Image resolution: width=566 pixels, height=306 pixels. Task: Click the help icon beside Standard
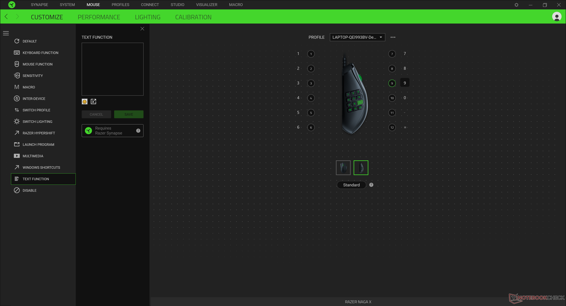(x=371, y=185)
